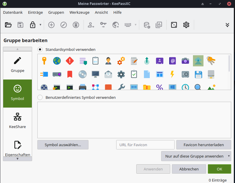Expand the lock database dropdown arrow
Image resolution: width=235 pixels, height=183 pixels.
[x=40, y=25]
